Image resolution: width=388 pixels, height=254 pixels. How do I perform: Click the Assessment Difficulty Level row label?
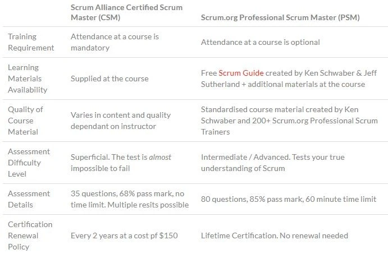point(29,163)
